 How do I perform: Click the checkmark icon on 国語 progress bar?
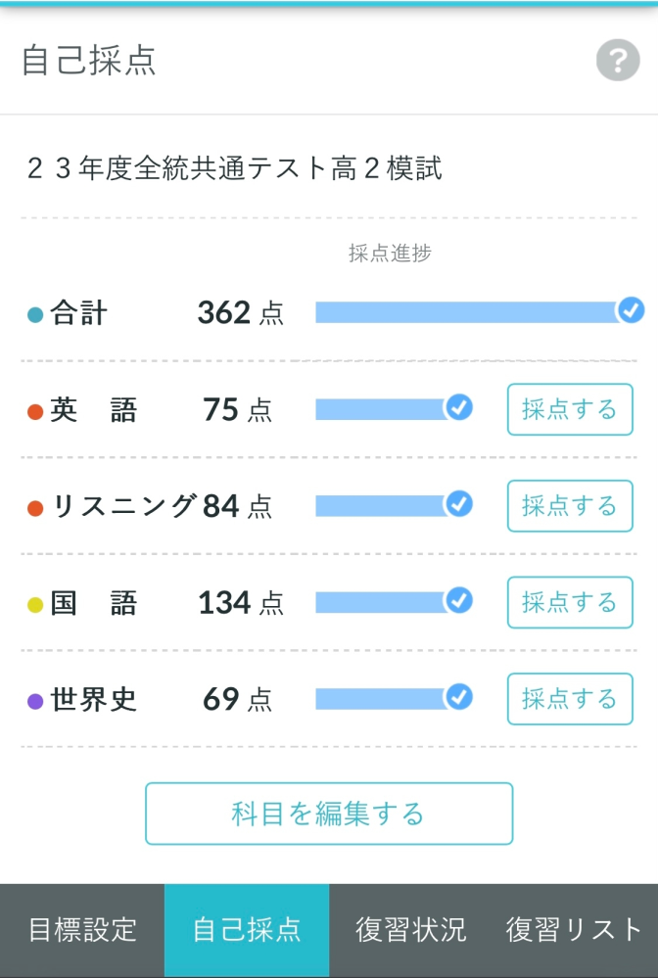[459, 601]
